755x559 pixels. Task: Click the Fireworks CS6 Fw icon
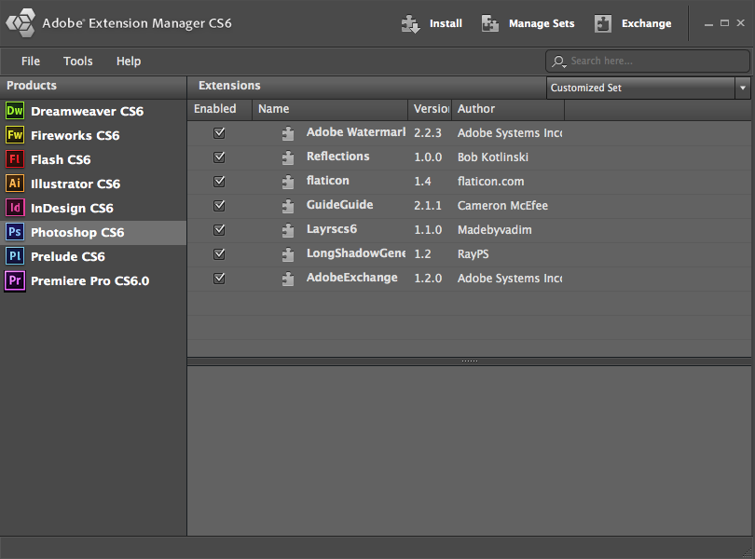click(x=15, y=135)
